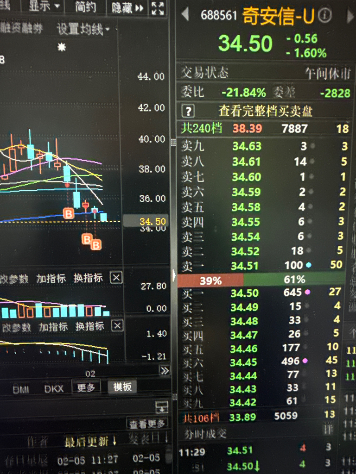Click 加指标 for lower indicator
The image size is (356, 474).
pos(53,326)
